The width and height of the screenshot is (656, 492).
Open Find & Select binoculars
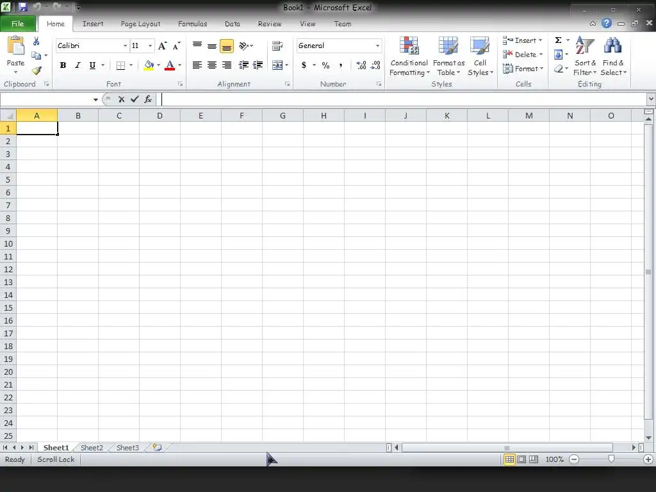point(613,56)
